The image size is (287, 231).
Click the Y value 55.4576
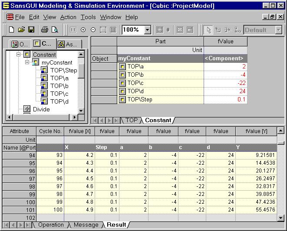256,210
